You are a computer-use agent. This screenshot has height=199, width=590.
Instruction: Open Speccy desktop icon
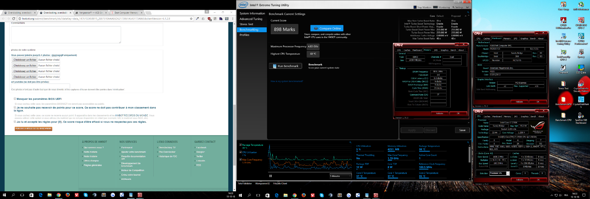[581, 54]
